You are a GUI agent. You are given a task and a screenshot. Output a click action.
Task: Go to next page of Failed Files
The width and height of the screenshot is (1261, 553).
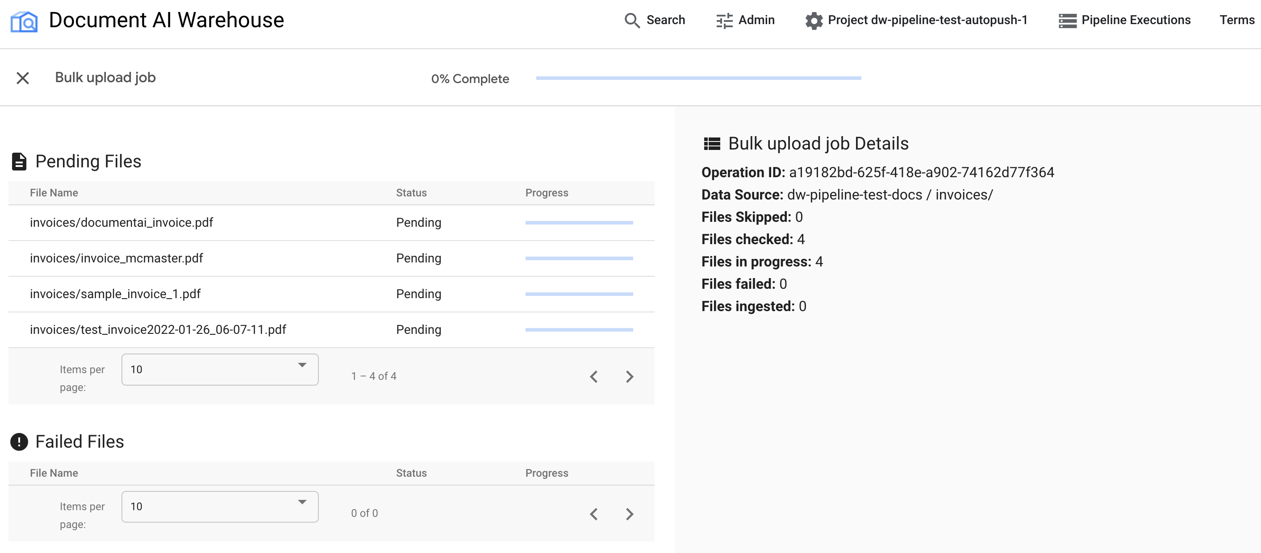point(630,513)
